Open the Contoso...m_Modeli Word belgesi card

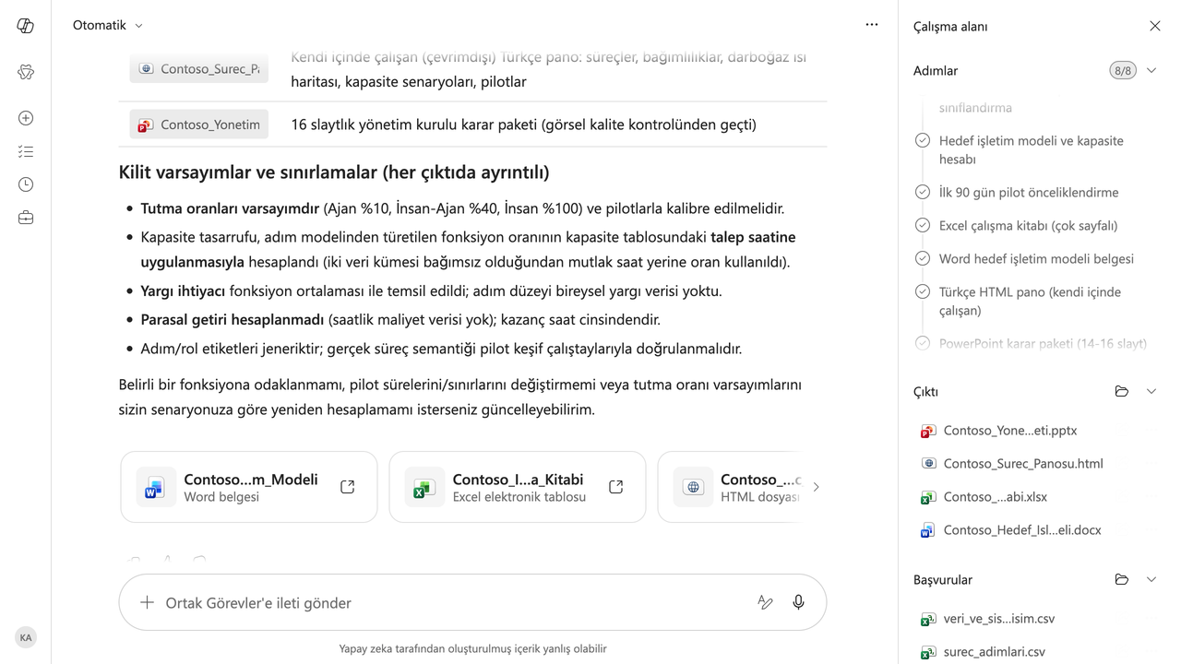pos(249,487)
